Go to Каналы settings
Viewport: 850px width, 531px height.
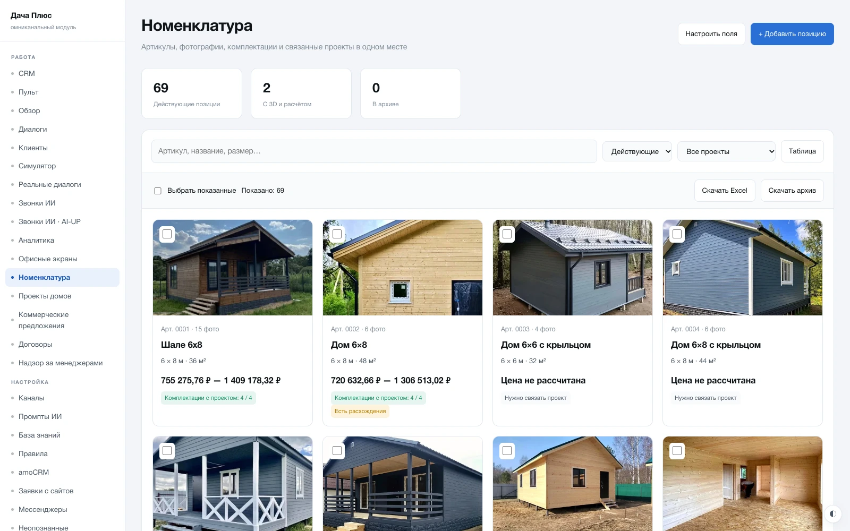coord(62,398)
